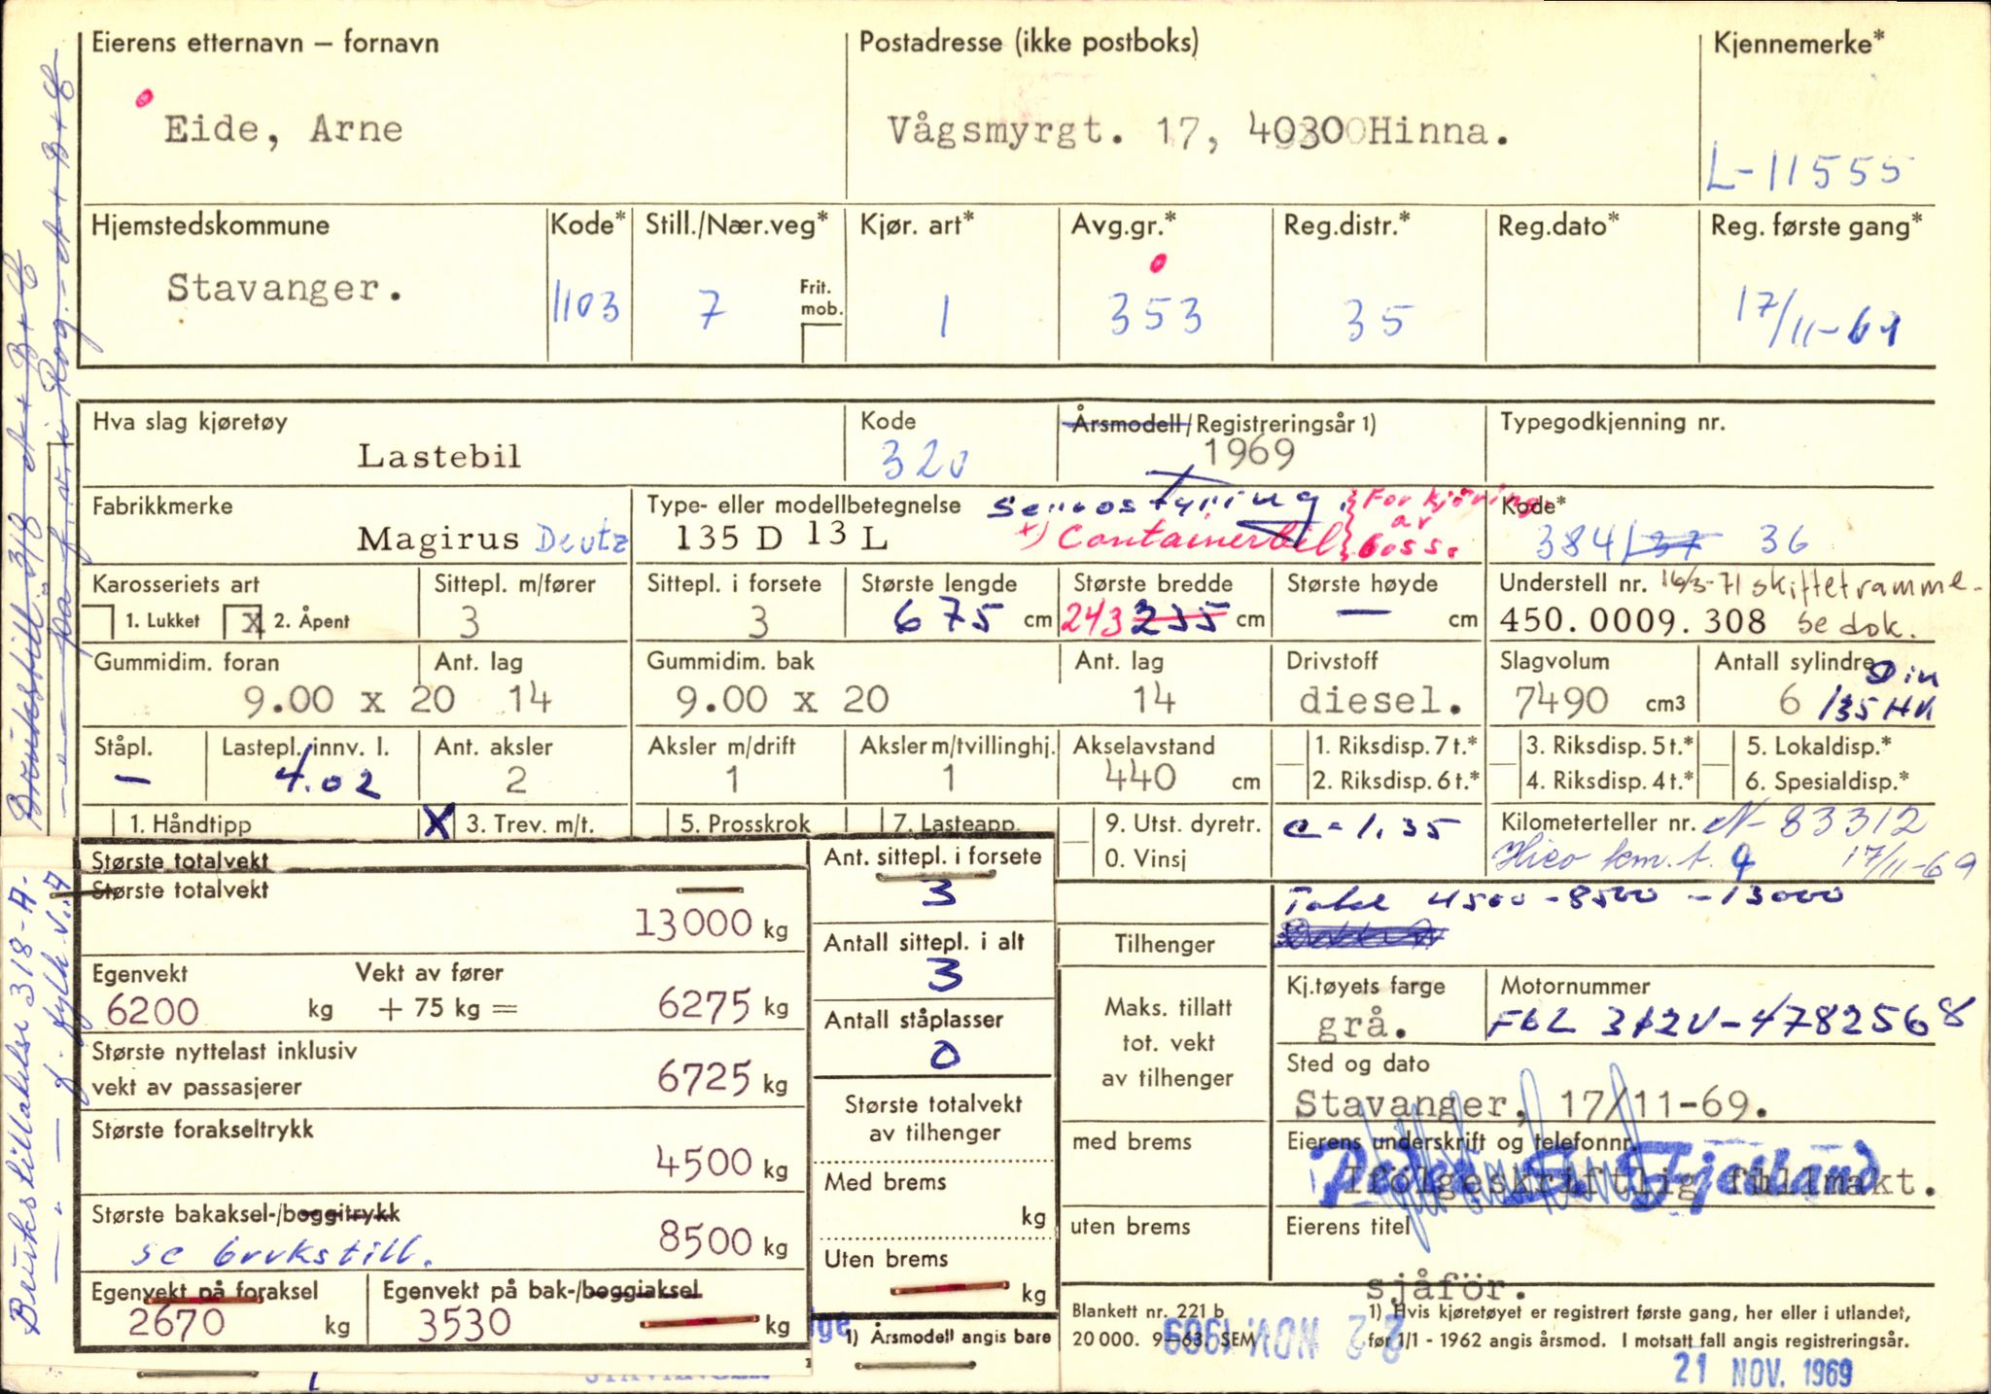This screenshot has width=1991, height=1394.
Task: Select address 'Vågsmyrgt. 17, 4030 Hinna.'
Action: pyautogui.click(x=1198, y=132)
